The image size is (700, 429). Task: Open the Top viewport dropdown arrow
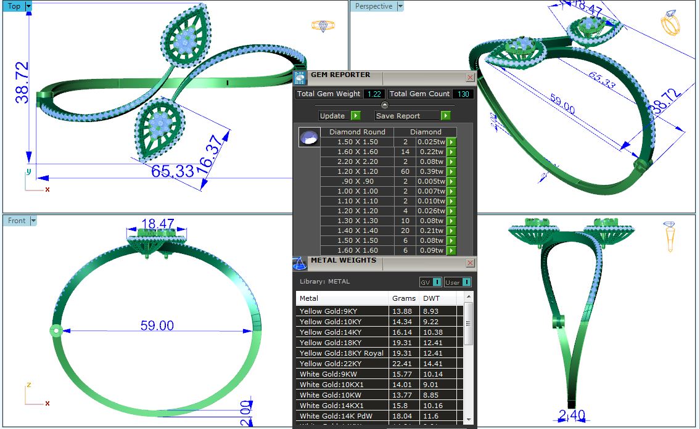tap(29, 6)
